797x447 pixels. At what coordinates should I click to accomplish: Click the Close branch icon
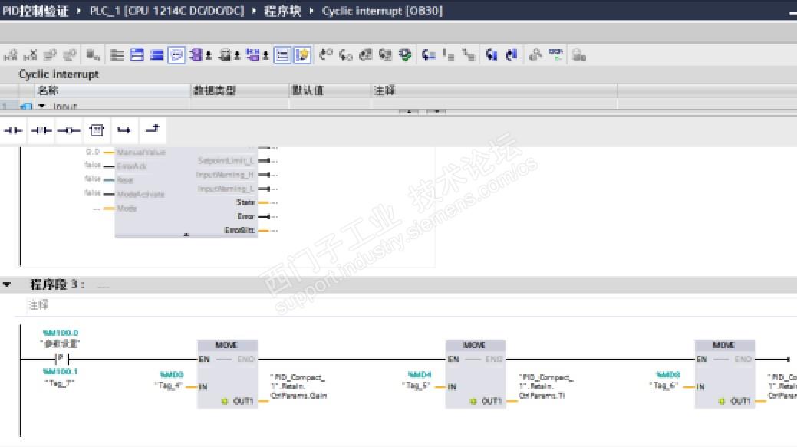(x=152, y=130)
